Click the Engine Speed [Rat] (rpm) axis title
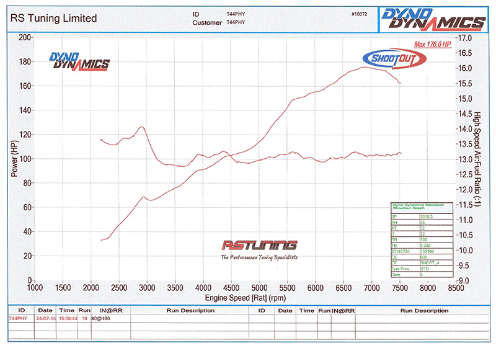 point(245,298)
